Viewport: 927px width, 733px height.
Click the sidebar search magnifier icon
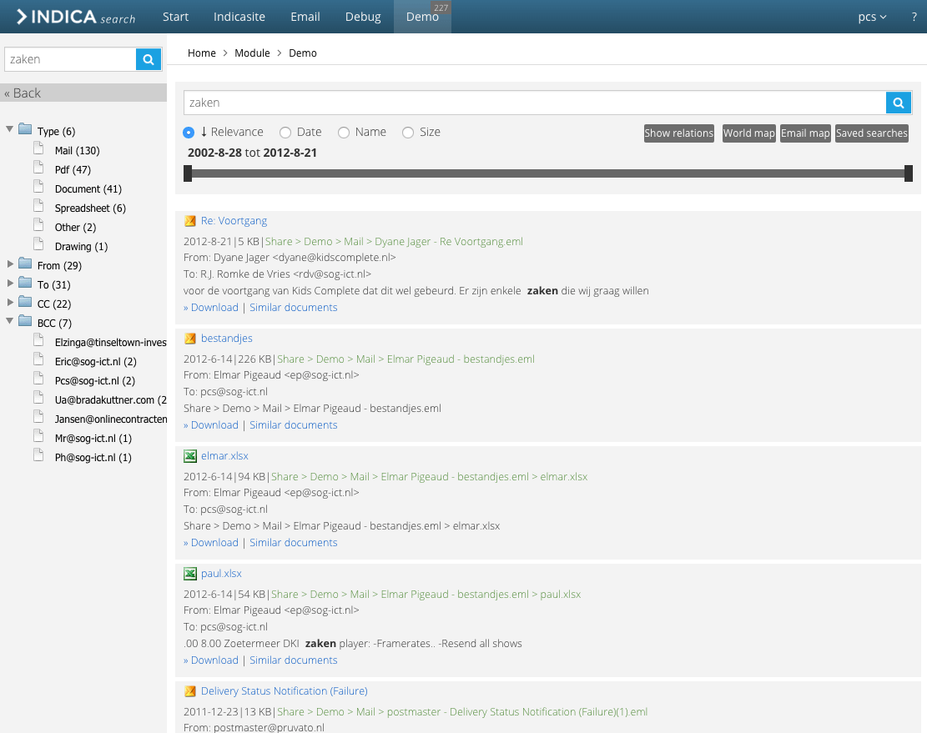[148, 59]
